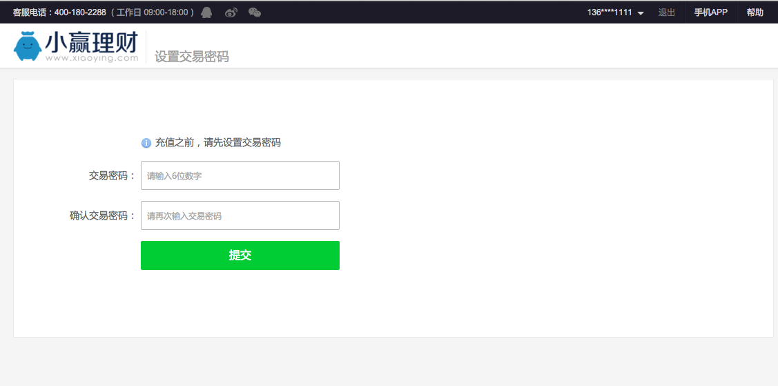The height and width of the screenshot is (386, 778).
Task: Click the 小赢理财 logo
Action: [76, 46]
